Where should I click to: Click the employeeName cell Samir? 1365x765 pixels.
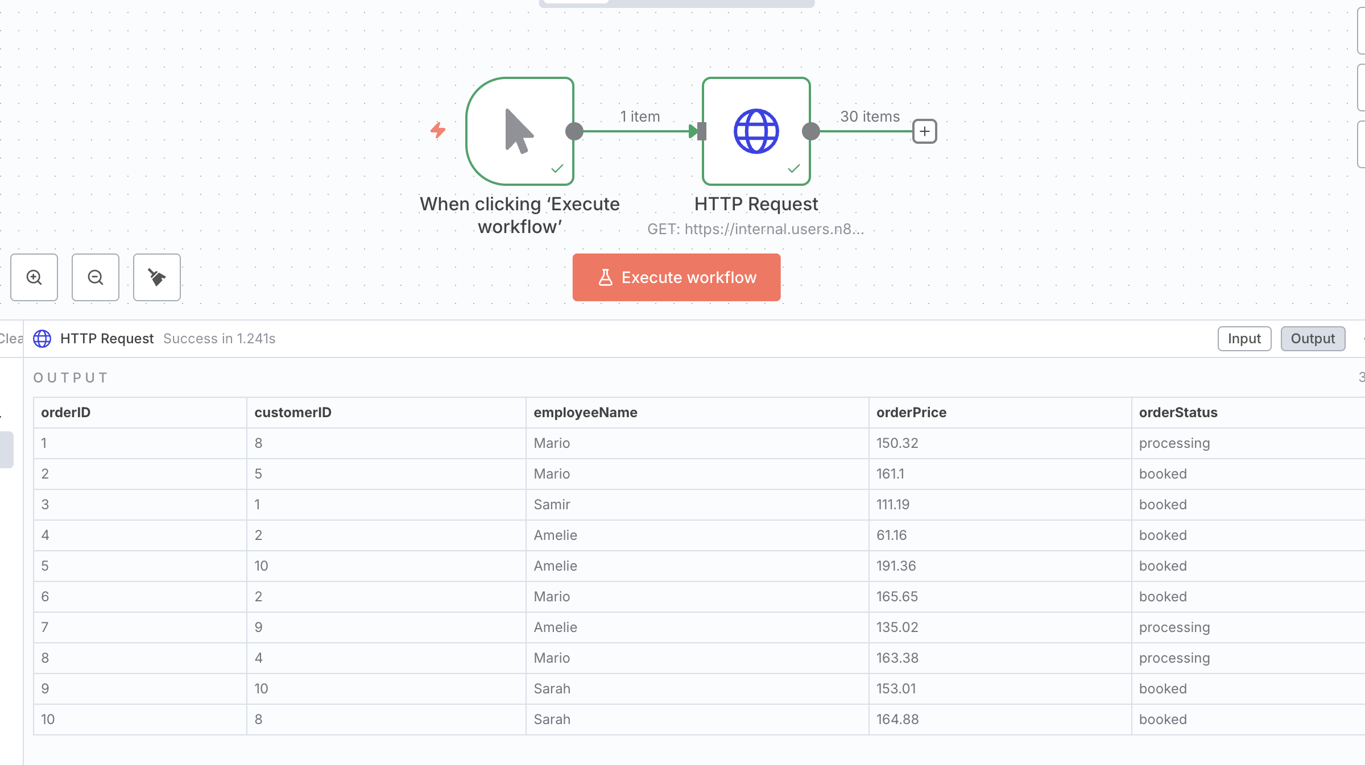point(697,505)
